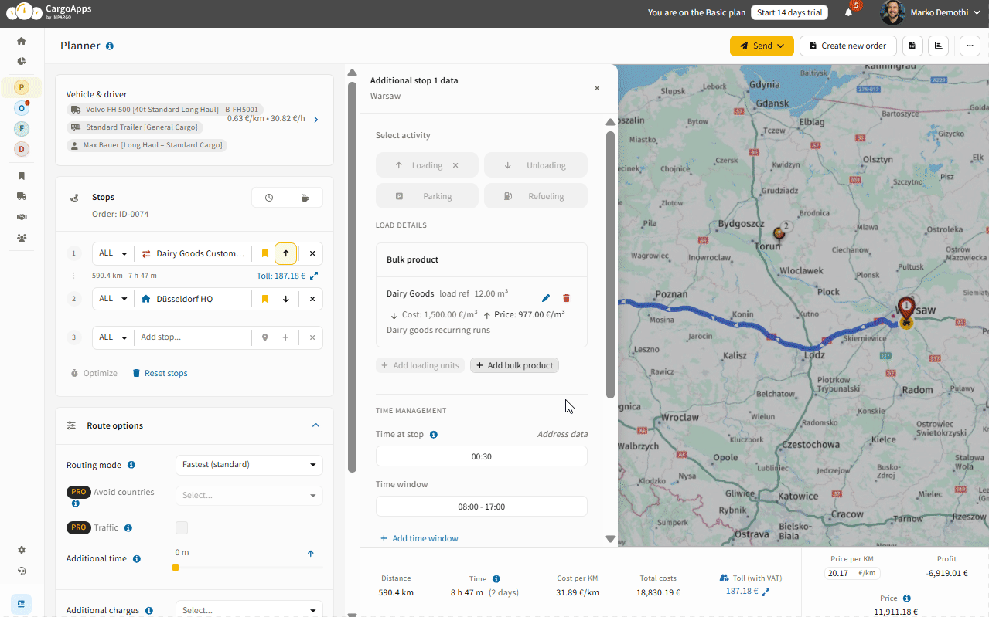Click the Routing mode info icon

[131, 465]
